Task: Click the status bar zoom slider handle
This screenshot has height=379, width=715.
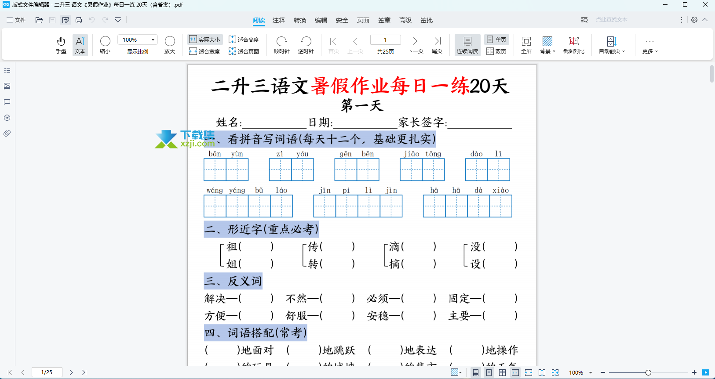Action: coord(648,372)
